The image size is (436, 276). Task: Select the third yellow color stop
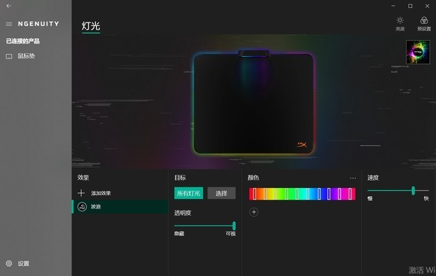coord(275,194)
